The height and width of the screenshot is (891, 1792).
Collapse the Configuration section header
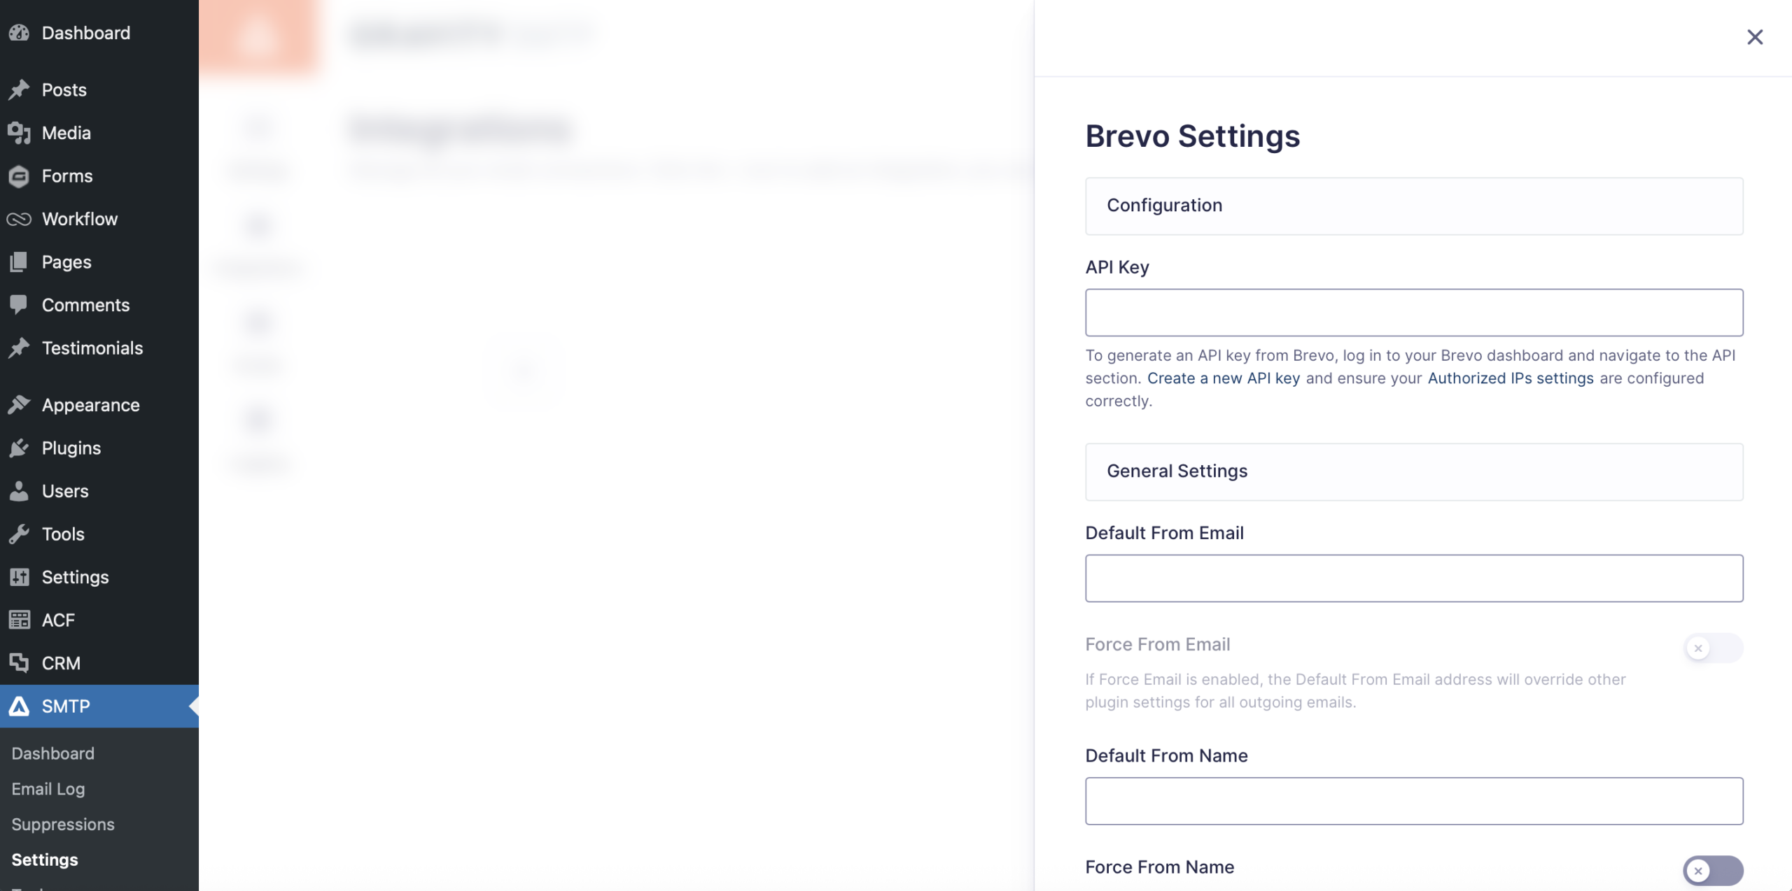click(1413, 206)
